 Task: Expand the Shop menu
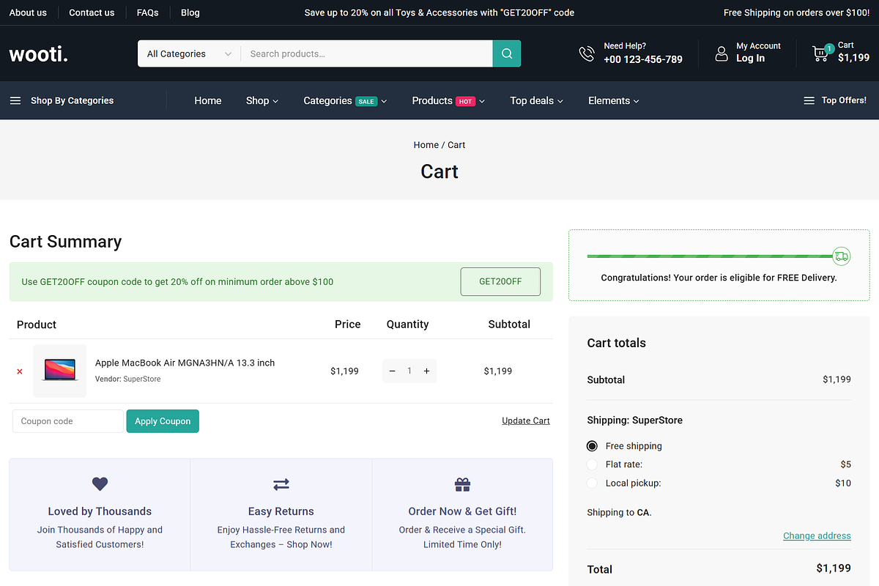pos(262,101)
